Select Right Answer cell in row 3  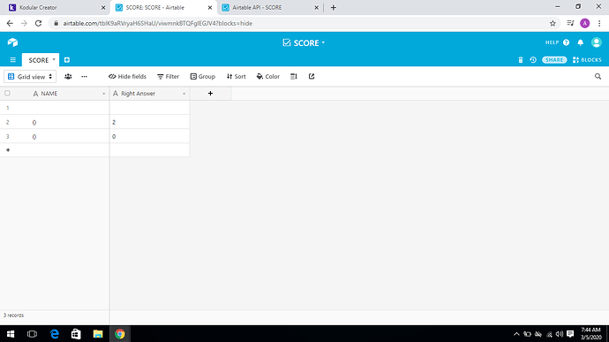(x=149, y=137)
